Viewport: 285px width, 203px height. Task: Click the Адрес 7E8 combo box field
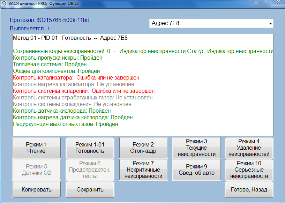(208, 24)
